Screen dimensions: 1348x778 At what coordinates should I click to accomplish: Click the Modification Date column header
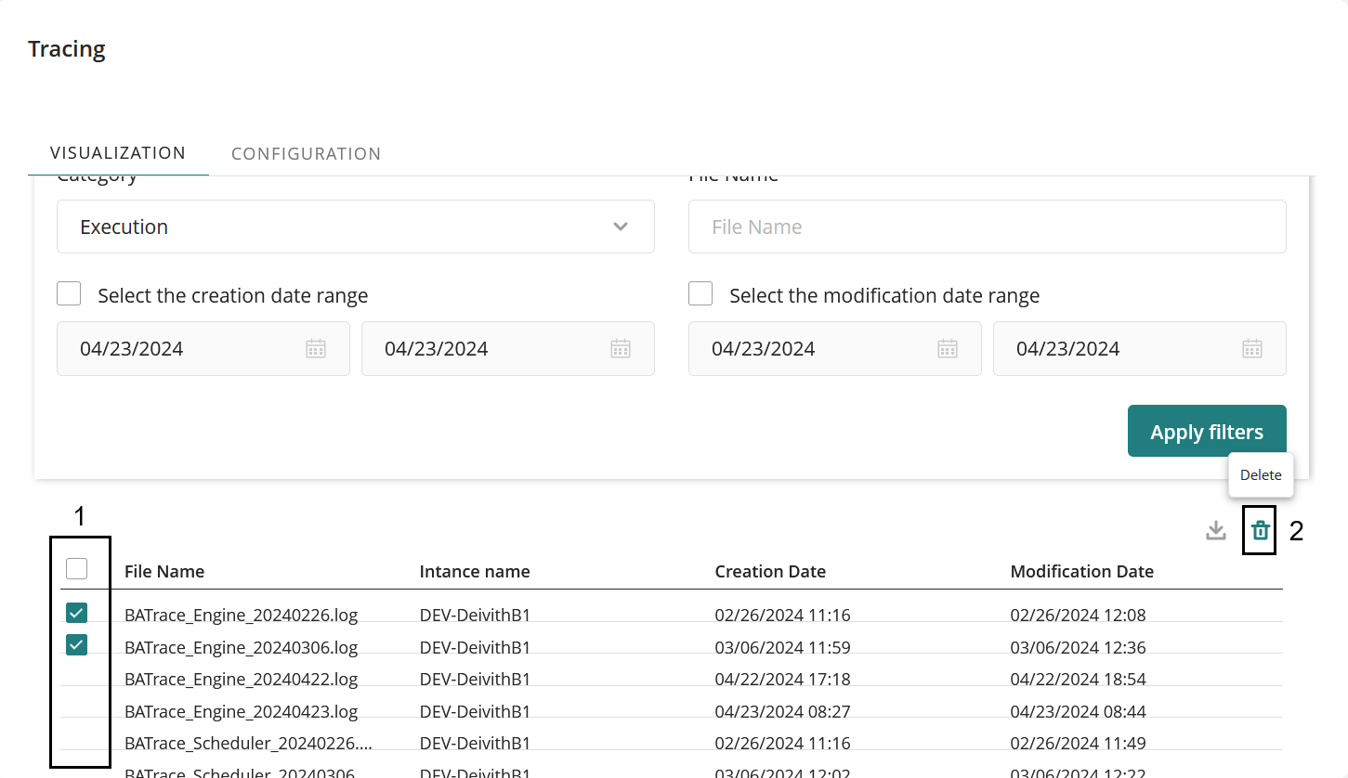[1082, 571]
